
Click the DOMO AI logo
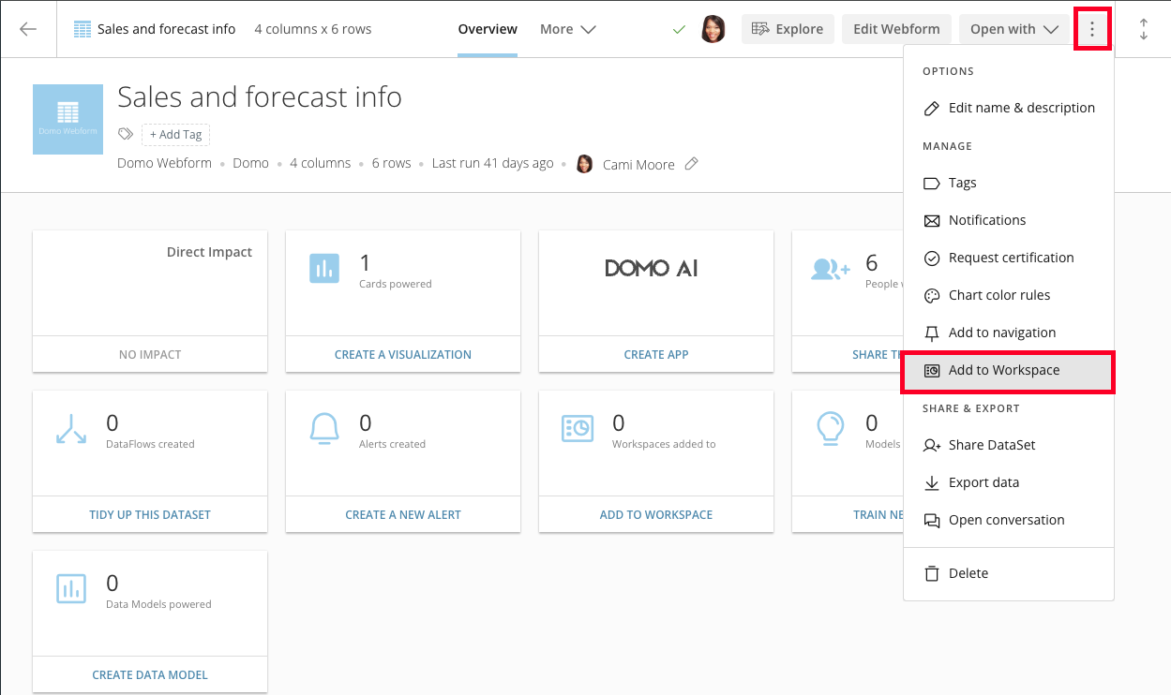pos(652,269)
